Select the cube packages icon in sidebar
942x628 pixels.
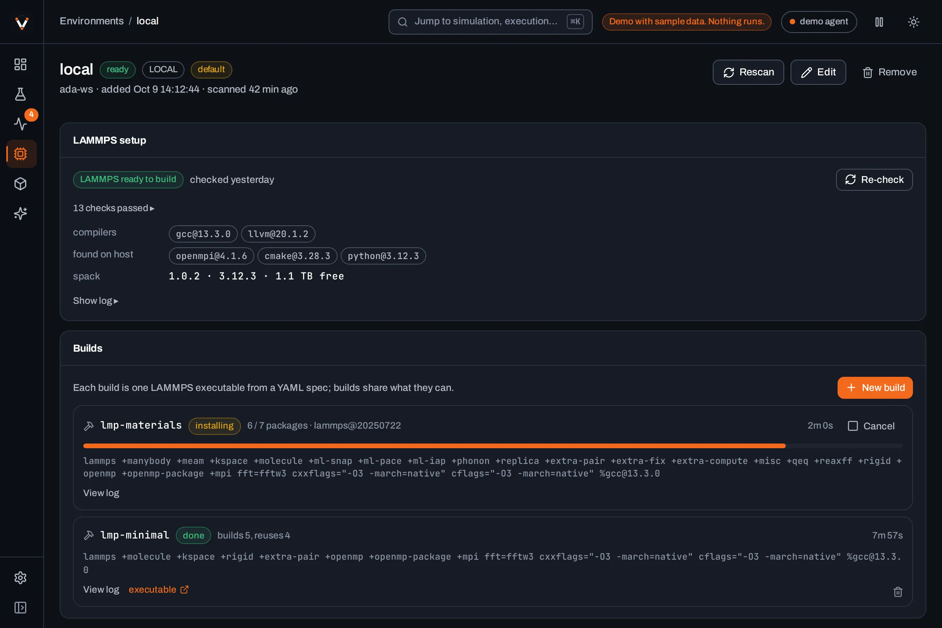[20, 184]
